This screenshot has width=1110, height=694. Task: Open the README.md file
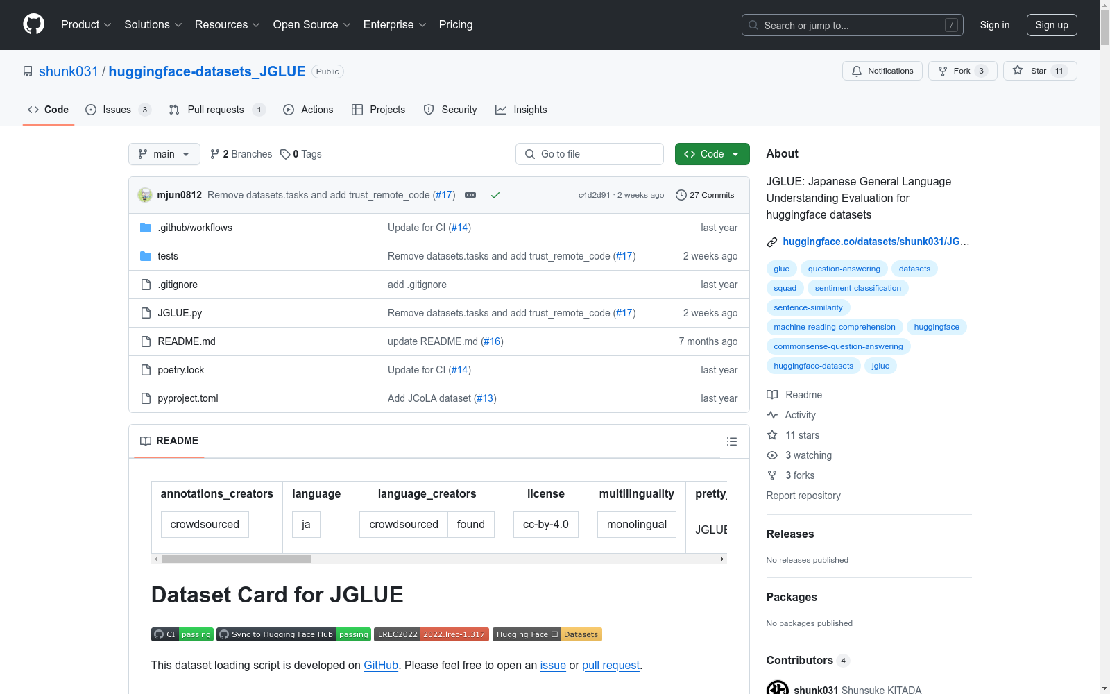pyautogui.click(x=187, y=341)
